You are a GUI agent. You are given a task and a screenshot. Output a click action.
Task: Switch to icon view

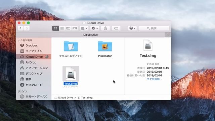[55, 28]
